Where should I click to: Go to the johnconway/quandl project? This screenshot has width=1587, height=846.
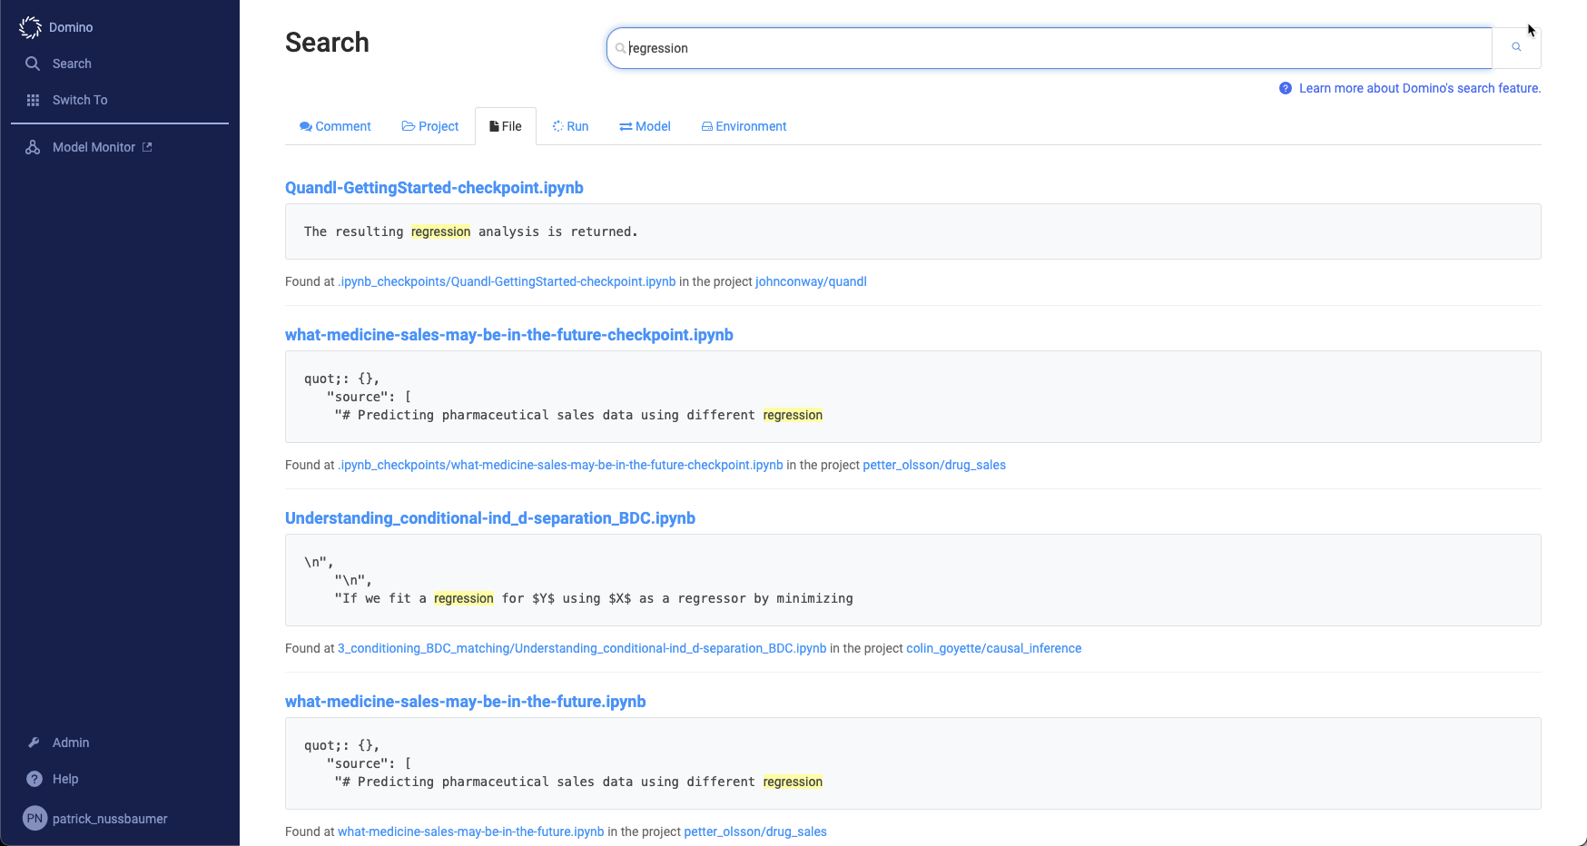point(811,281)
